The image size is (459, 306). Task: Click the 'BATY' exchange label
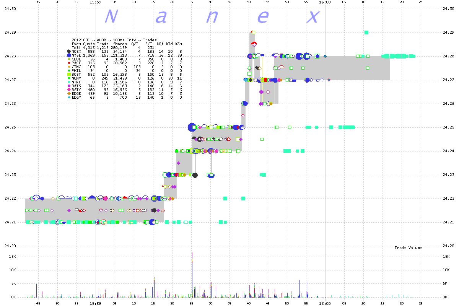76,90
